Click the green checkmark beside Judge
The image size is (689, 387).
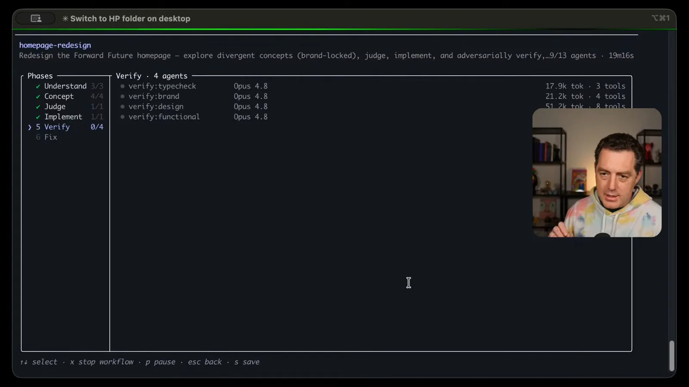pos(38,107)
